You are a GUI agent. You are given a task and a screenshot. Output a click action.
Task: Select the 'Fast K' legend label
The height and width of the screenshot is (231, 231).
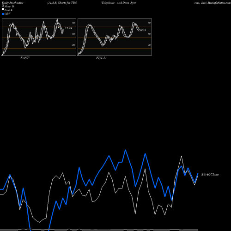coord(8,10)
